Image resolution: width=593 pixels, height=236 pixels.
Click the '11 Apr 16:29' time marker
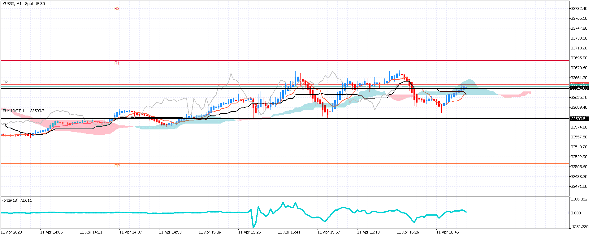pos(408,232)
